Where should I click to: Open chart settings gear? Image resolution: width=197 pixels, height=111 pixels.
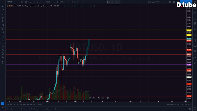[x=170, y=2]
